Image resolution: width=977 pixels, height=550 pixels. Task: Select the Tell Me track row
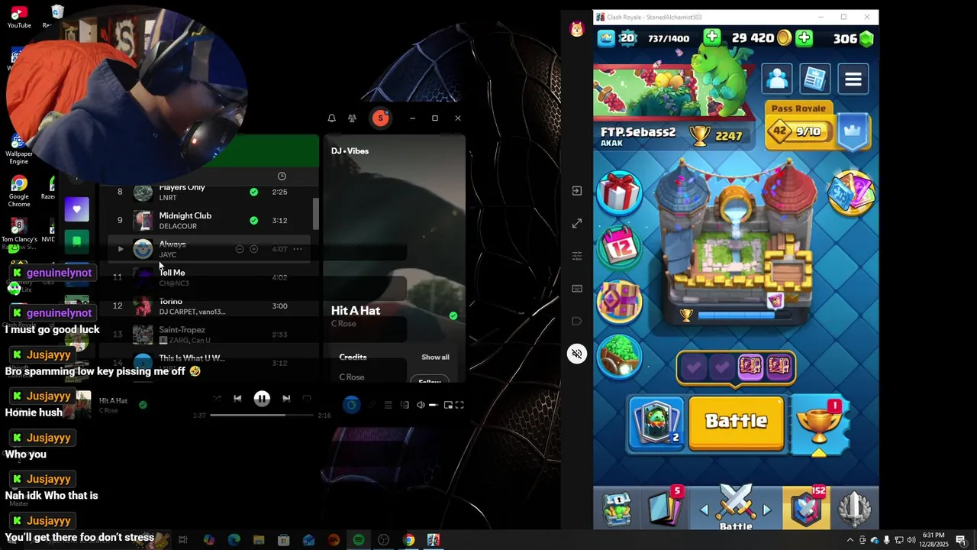[210, 277]
